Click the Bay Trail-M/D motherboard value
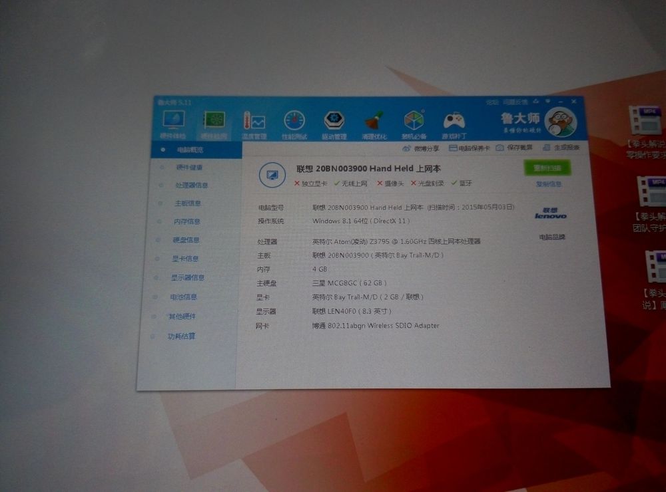Viewport: 666px width, 492px height. (x=378, y=255)
